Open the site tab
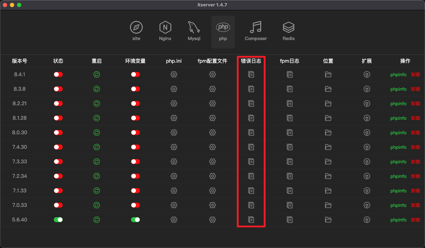Image resolution: width=425 pixels, height=248 pixels. pyautogui.click(x=136, y=32)
